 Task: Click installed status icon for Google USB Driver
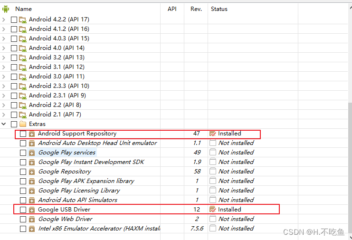pos(212,210)
